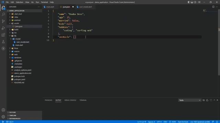The width and height of the screenshot is (220, 123).
Task: Collapse the DEMO_APPLICATION root folder
Action: pyautogui.click(x=24, y=11)
